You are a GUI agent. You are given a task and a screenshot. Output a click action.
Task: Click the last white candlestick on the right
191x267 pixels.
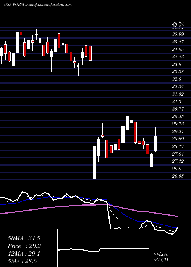coord(155,139)
